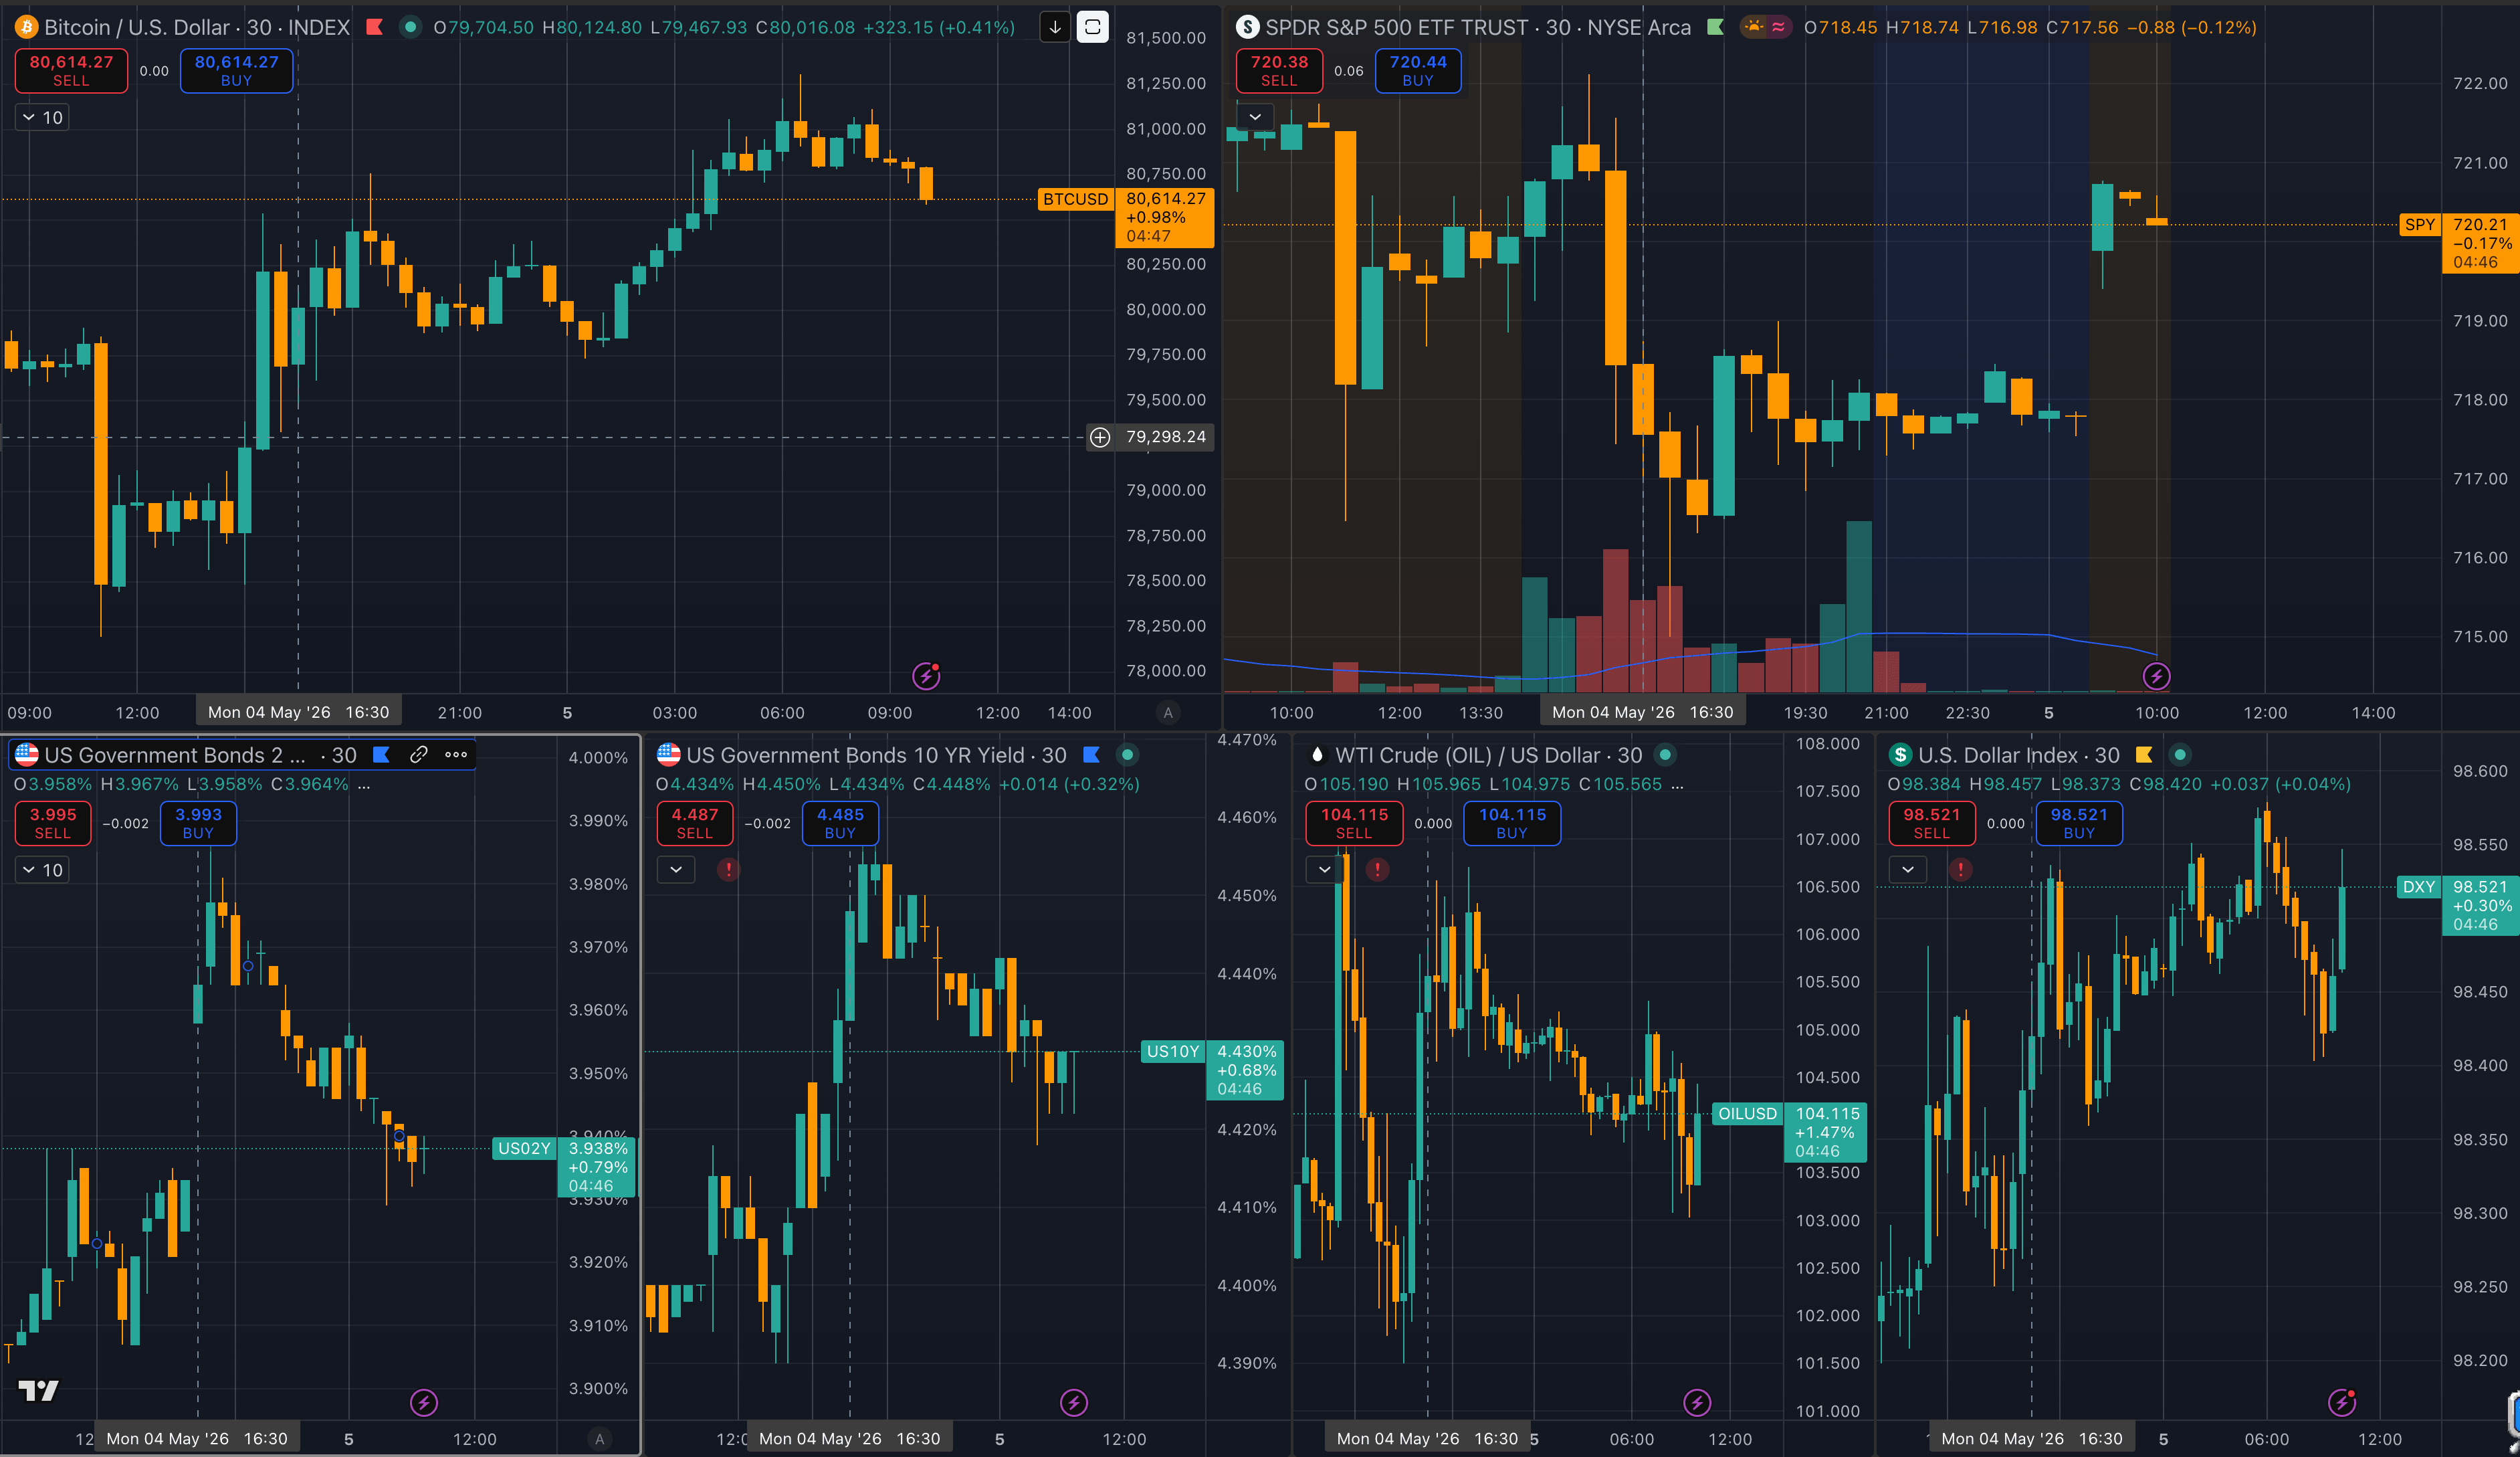The width and height of the screenshot is (2520, 1457).
Task: Click red warning icon on 10 YR Yield chart
Action: tap(729, 869)
